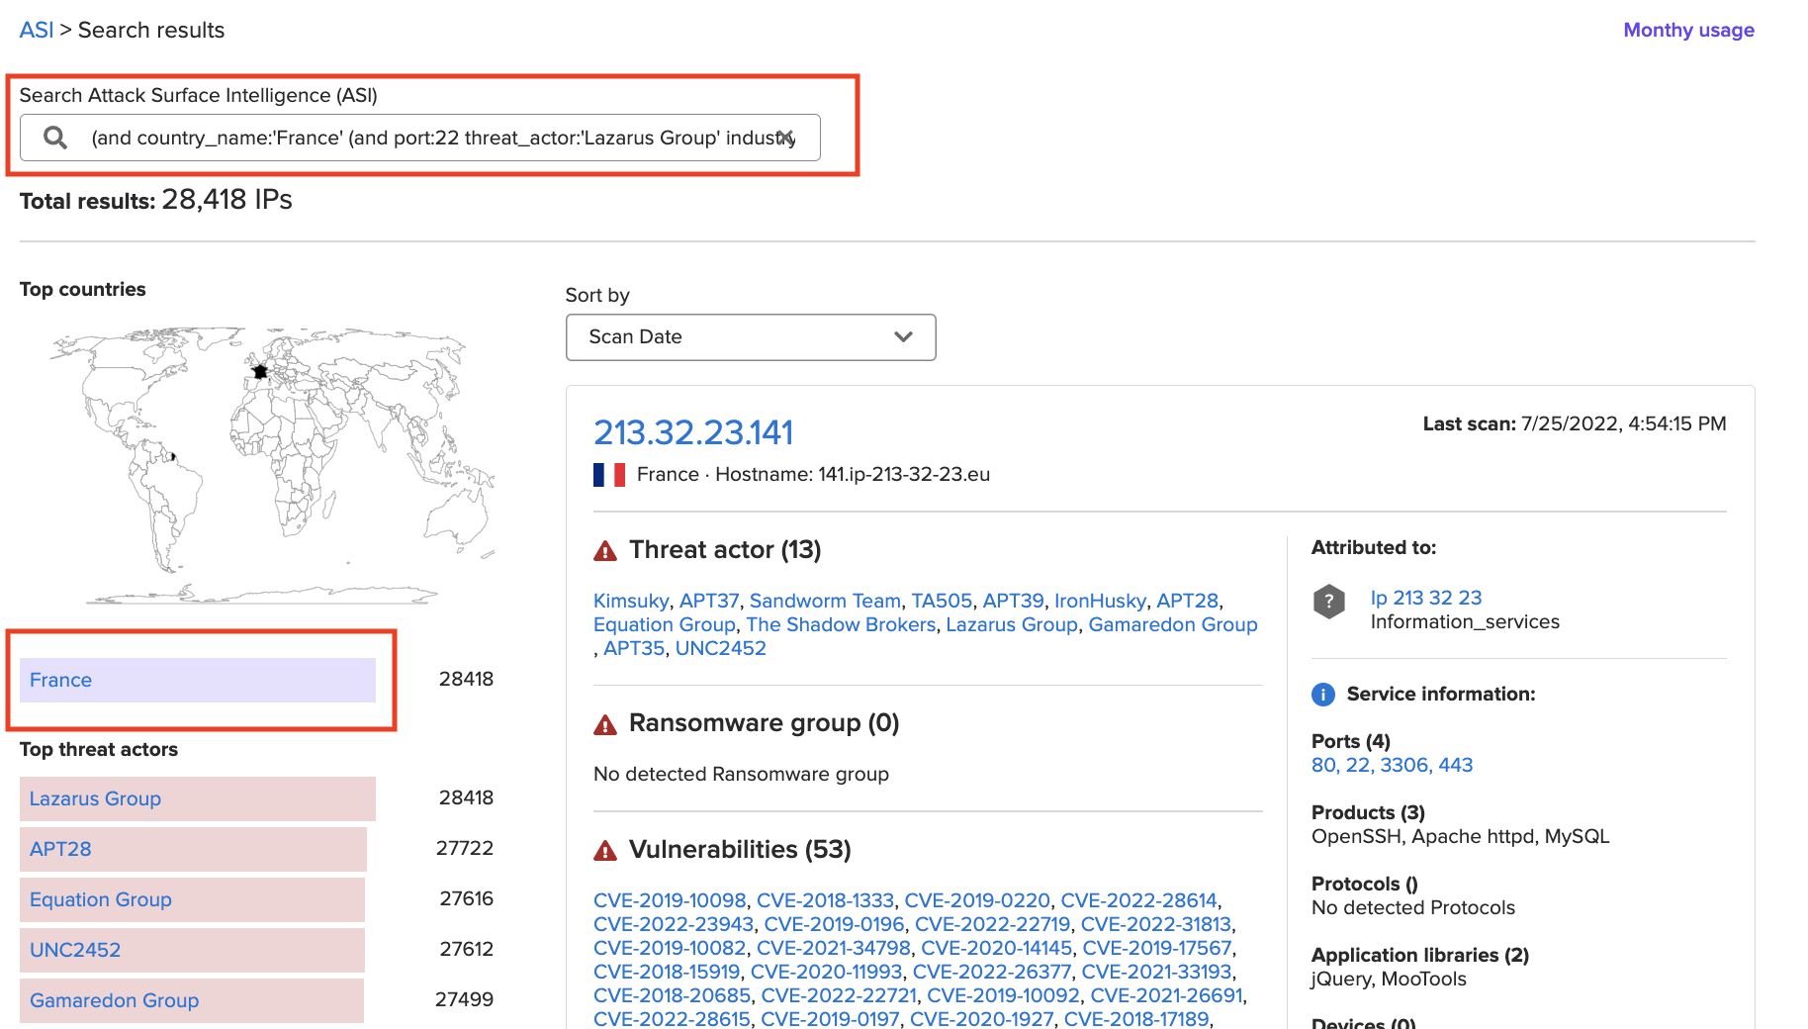
Task: Filter by Gamaredon Group in top threat actors
Action: coord(192,1000)
